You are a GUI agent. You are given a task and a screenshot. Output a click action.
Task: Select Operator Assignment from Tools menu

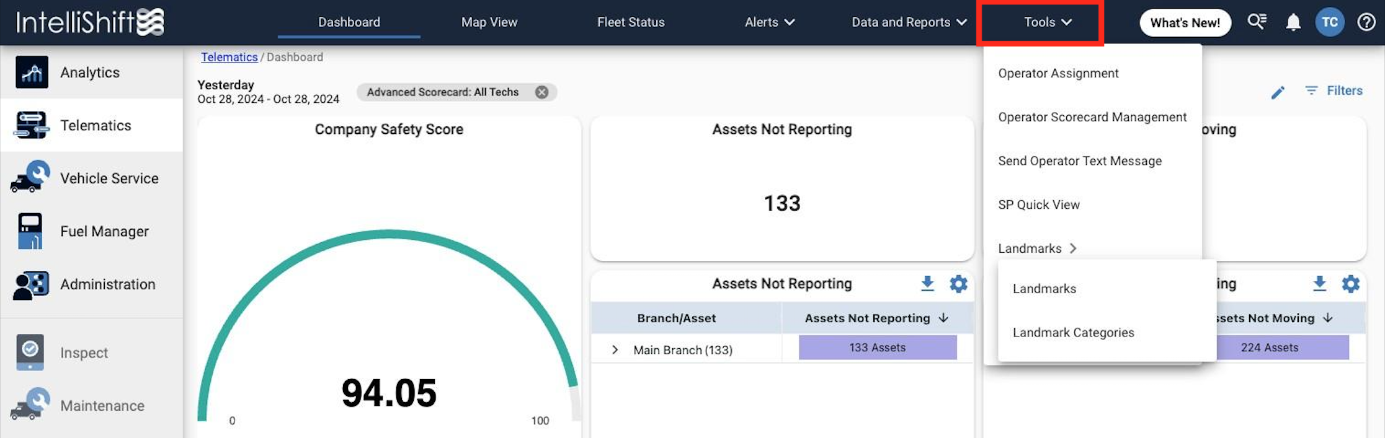click(1058, 73)
